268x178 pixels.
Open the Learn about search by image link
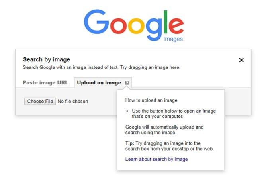coord(156,159)
